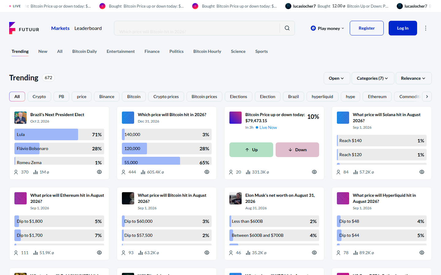Click Brazil's Next President Elect thumbnail
This screenshot has width=441, height=275.
tap(21, 118)
